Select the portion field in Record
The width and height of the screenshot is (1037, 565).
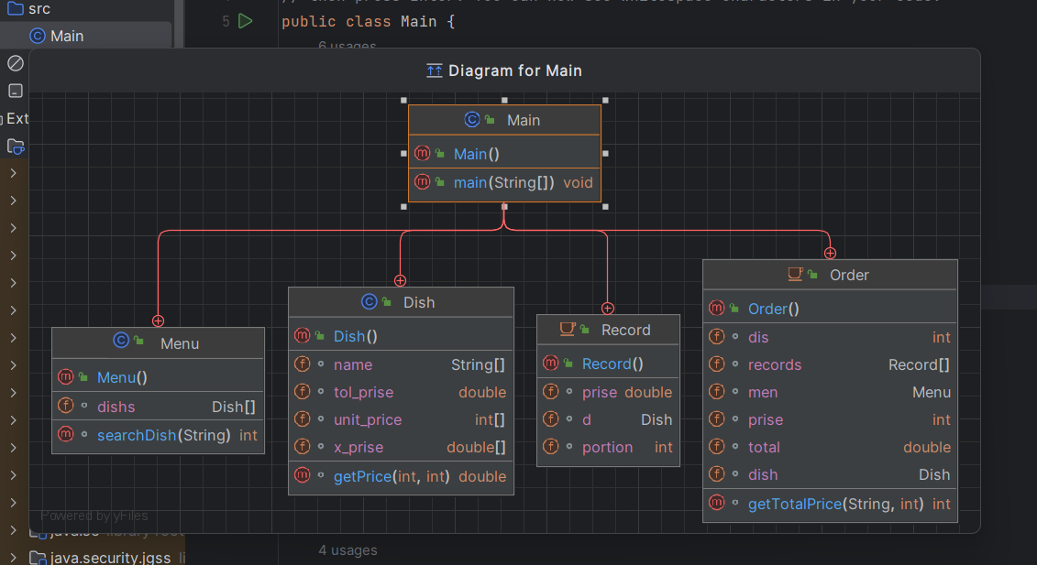(x=607, y=447)
